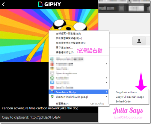Choose Inspect element (N) entry
This screenshot has width=151, height=124.
78,104
